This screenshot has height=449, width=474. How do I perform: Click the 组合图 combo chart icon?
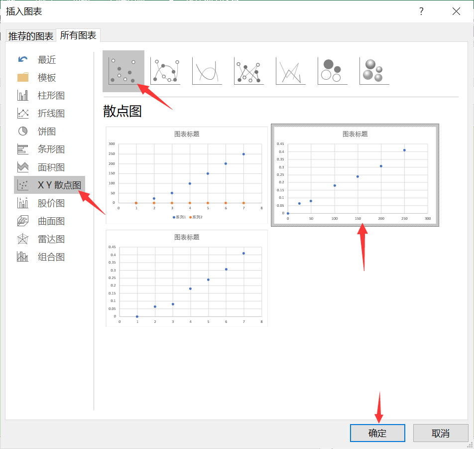[x=23, y=257]
